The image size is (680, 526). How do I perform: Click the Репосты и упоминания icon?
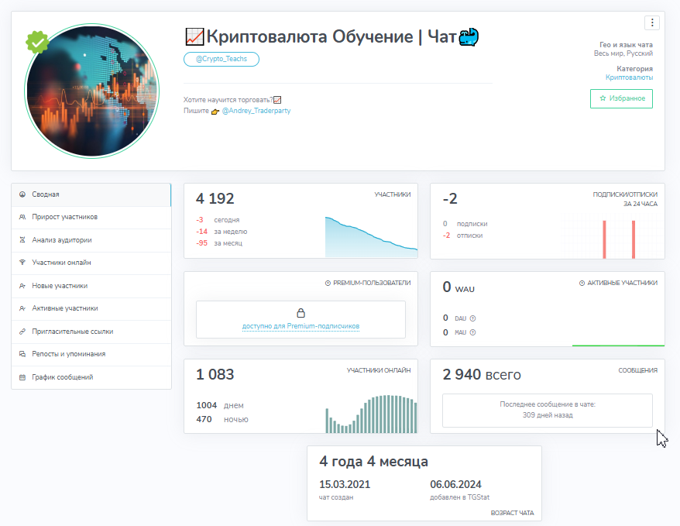(x=22, y=354)
